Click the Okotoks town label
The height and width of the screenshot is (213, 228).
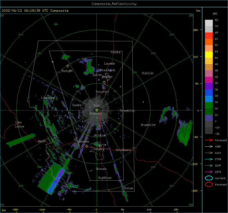(101, 169)
